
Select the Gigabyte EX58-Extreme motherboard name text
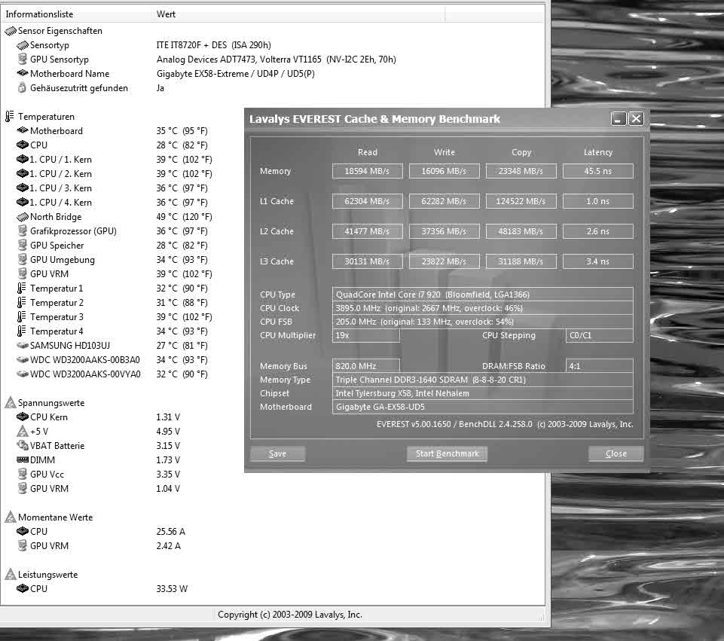pos(236,74)
